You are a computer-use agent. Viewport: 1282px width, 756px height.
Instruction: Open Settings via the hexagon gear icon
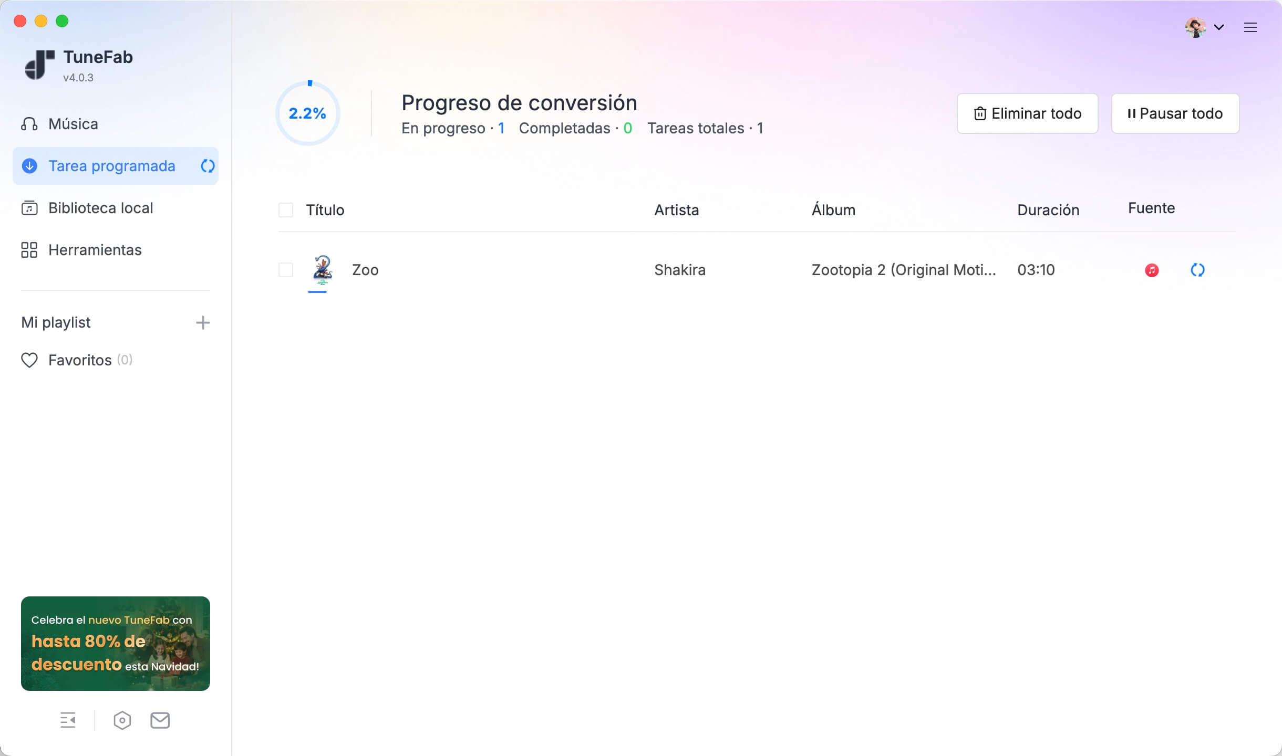[x=122, y=720]
